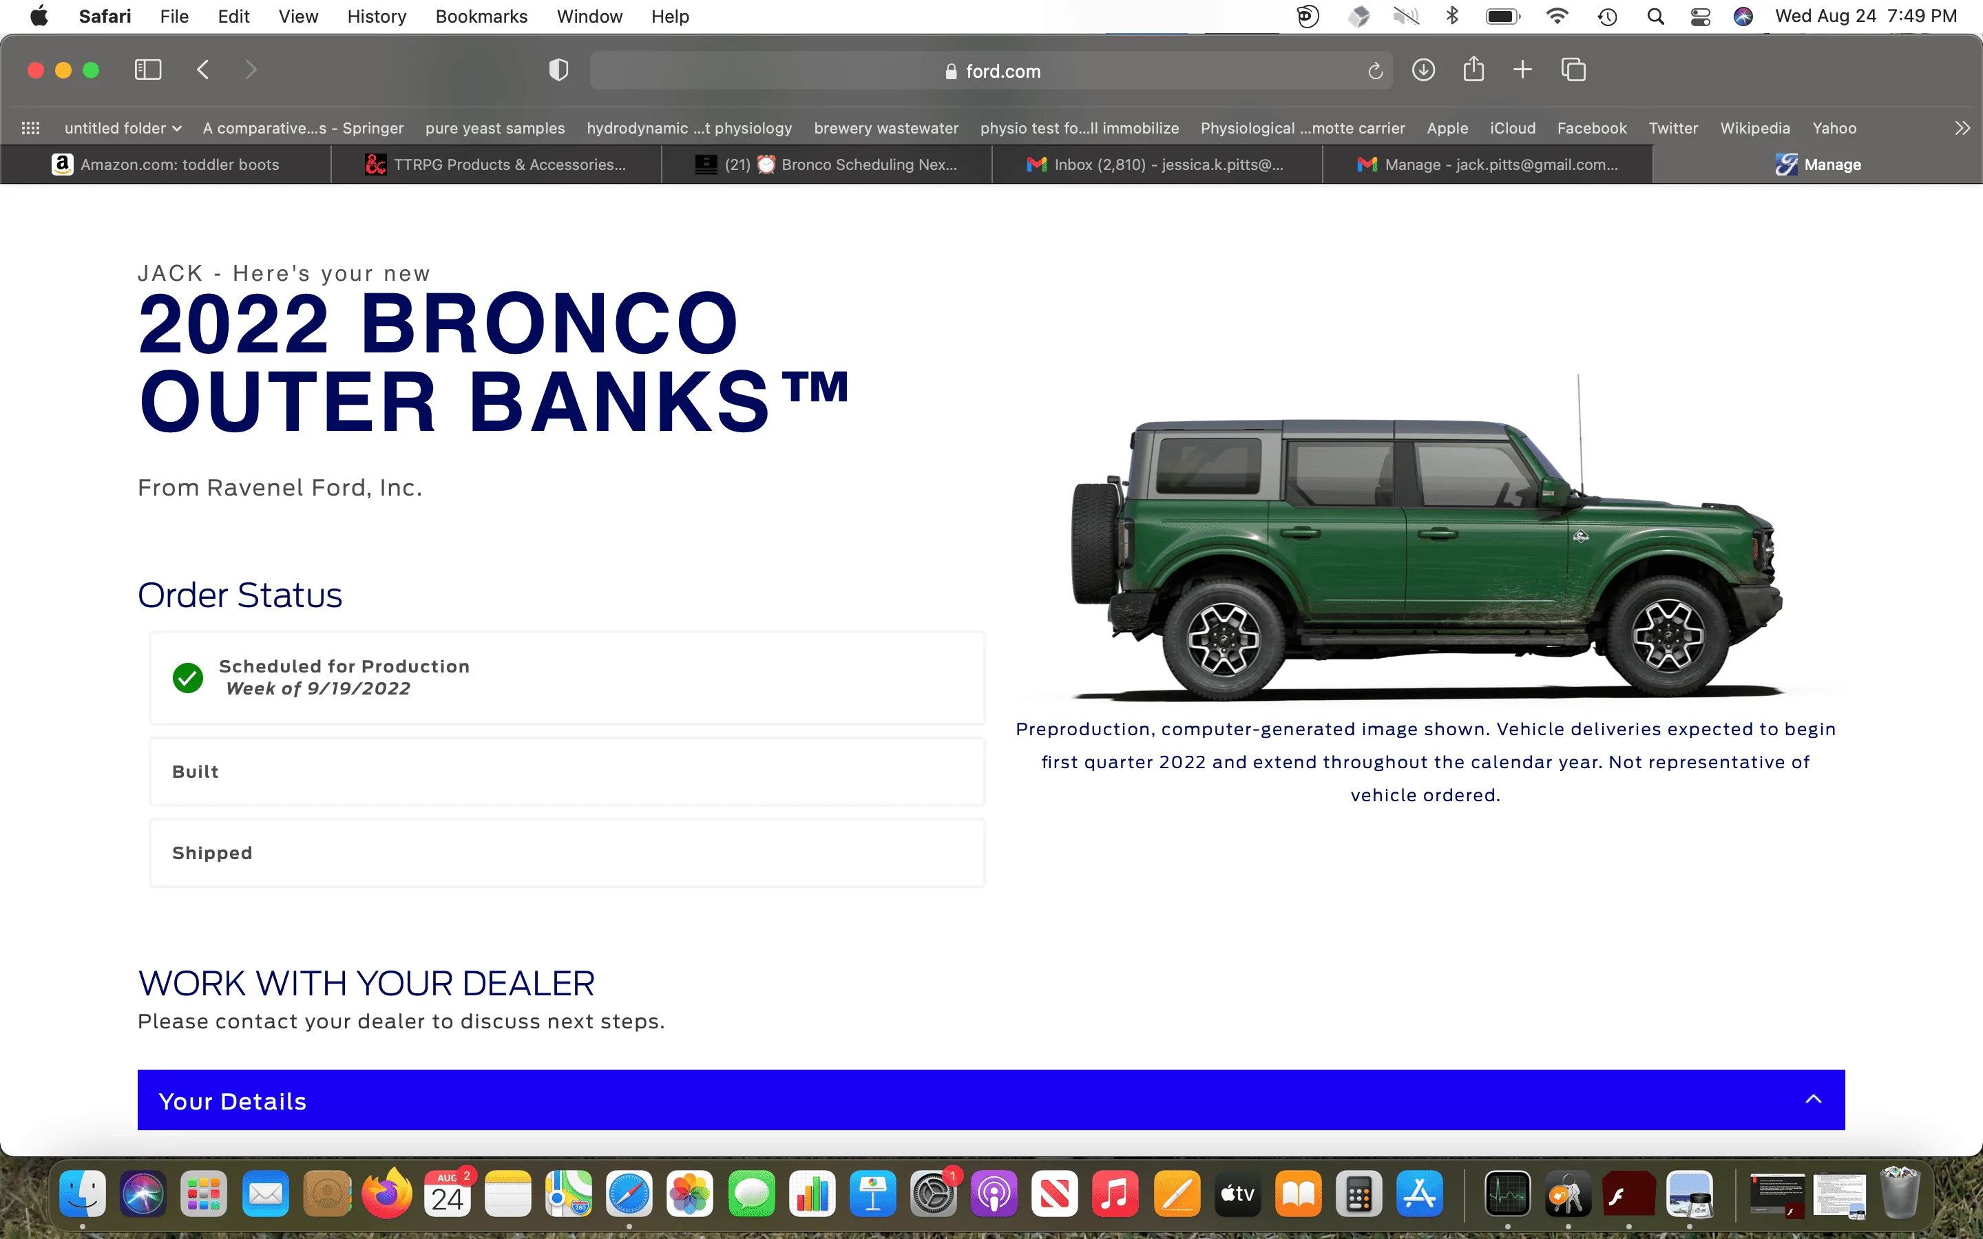The width and height of the screenshot is (1983, 1239).
Task: Open Mail from the Dock
Action: point(266,1193)
